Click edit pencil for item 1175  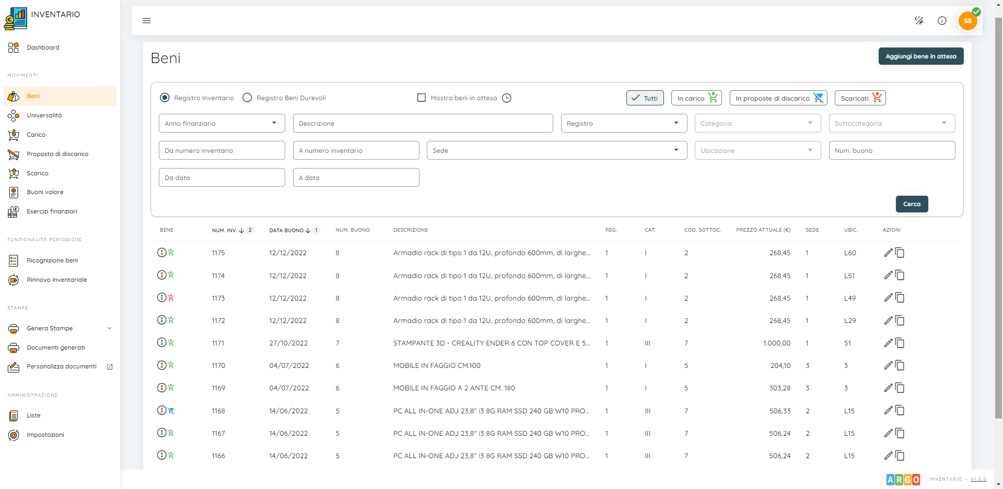pyautogui.click(x=888, y=253)
